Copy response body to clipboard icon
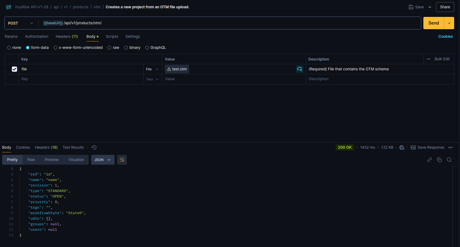The image size is (460, 247). point(439,160)
